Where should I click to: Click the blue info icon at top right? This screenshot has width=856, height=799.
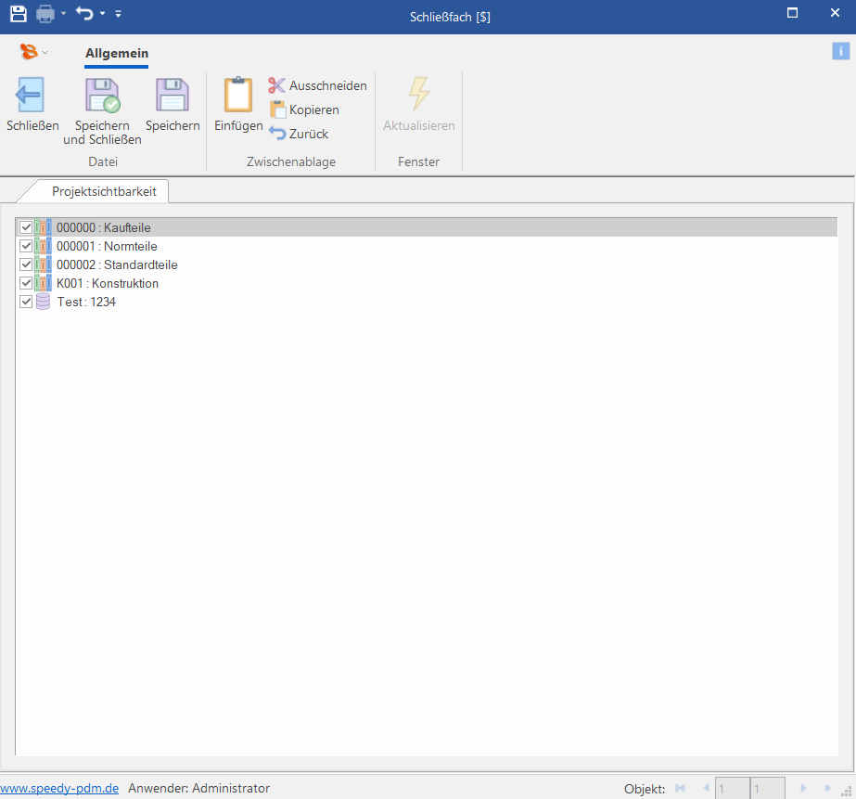click(840, 51)
